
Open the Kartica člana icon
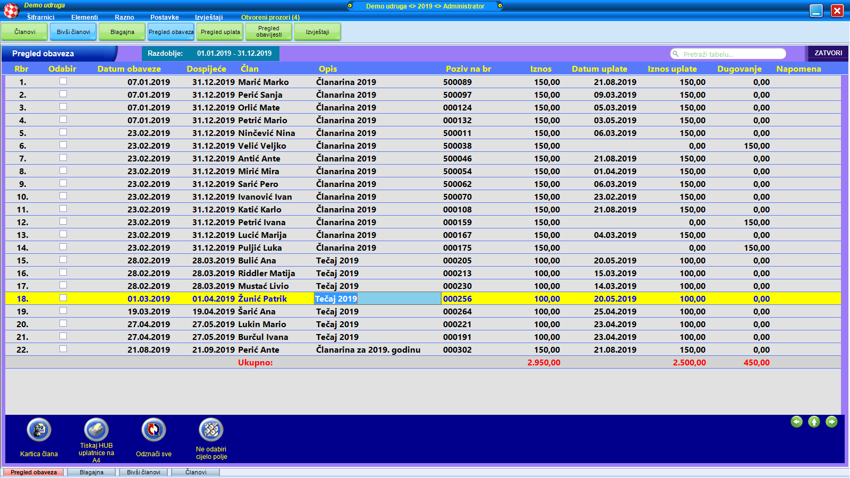click(x=39, y=430)
